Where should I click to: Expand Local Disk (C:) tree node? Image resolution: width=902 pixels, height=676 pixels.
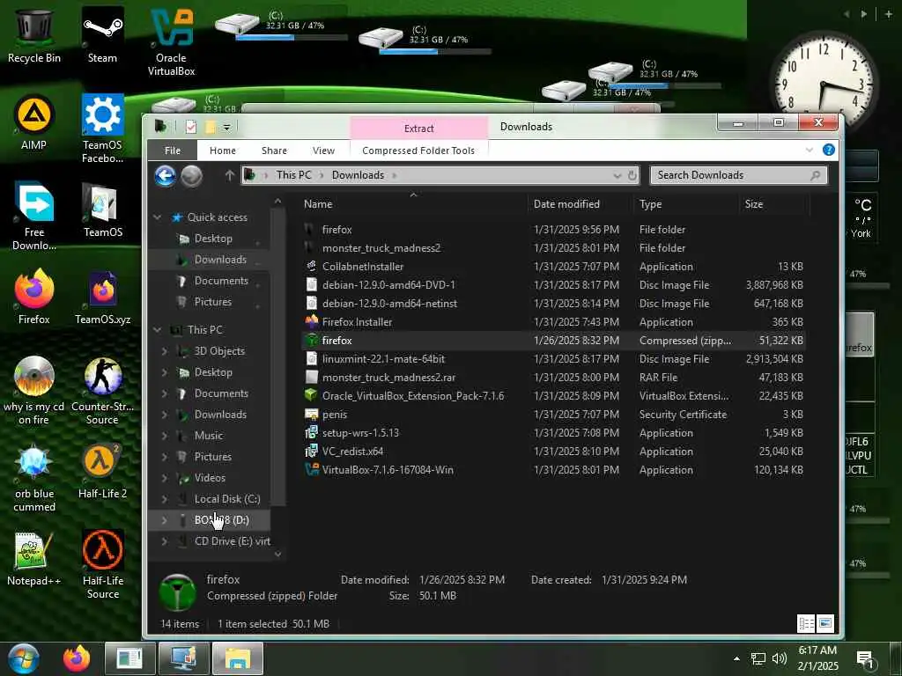point(165,499)
